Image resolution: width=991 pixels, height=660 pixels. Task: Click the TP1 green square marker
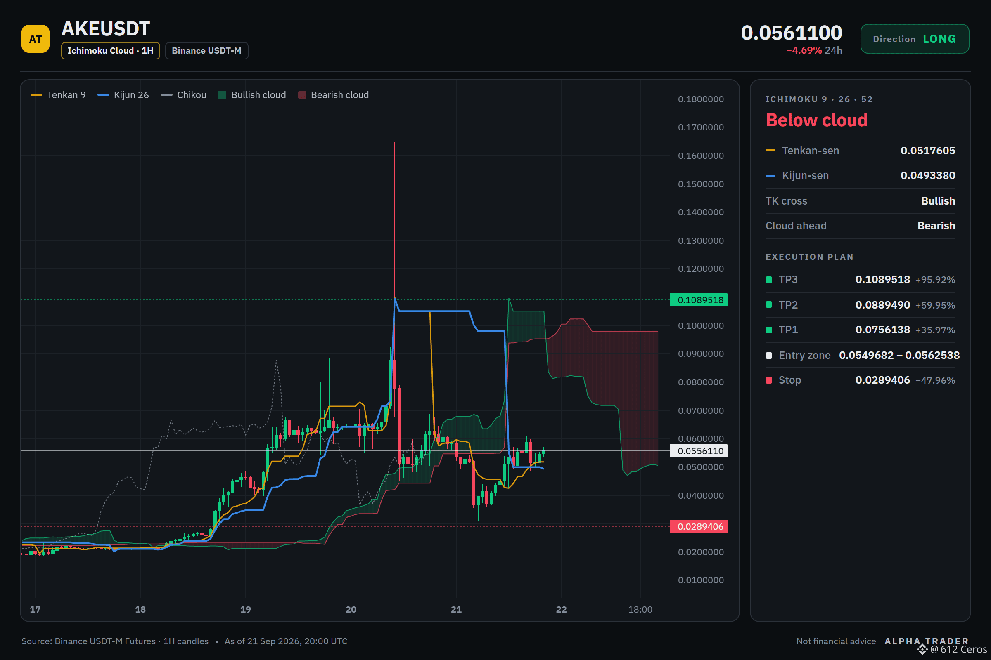[x=769, y=330]
